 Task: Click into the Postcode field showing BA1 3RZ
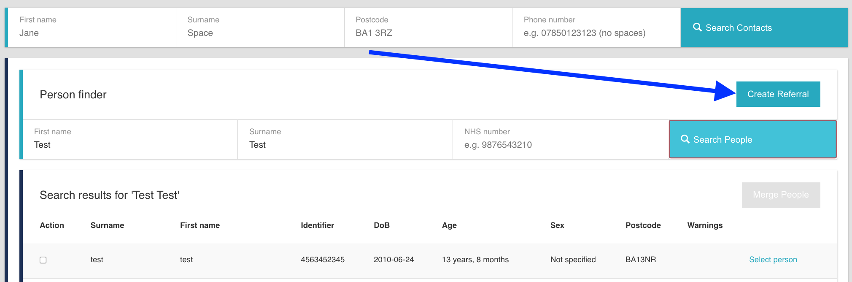tap(428, 33)
